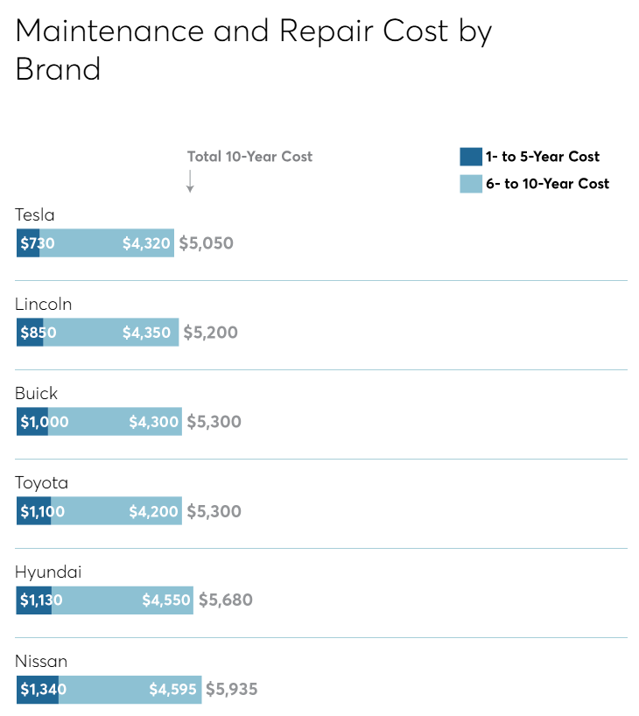Image resolution: width=639 pixels, height=716 pixels.
Task: Select the Tesla brand label
Action: coord(35,214)
